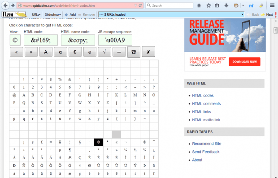Click the address bar URL
This screenshot has width=278, height=178.
59,5
